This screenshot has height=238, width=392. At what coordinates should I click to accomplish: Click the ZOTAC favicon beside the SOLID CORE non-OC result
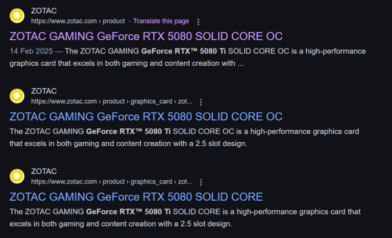(x=17, y=176)
